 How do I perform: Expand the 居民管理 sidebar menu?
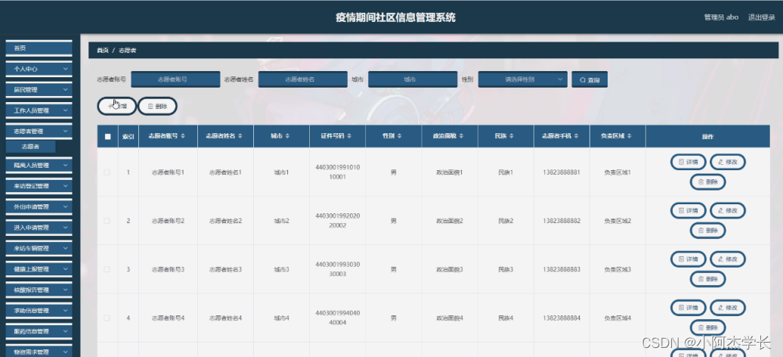pos(39,90)
